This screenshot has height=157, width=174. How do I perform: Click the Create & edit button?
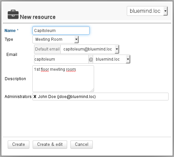coord(50,145)
